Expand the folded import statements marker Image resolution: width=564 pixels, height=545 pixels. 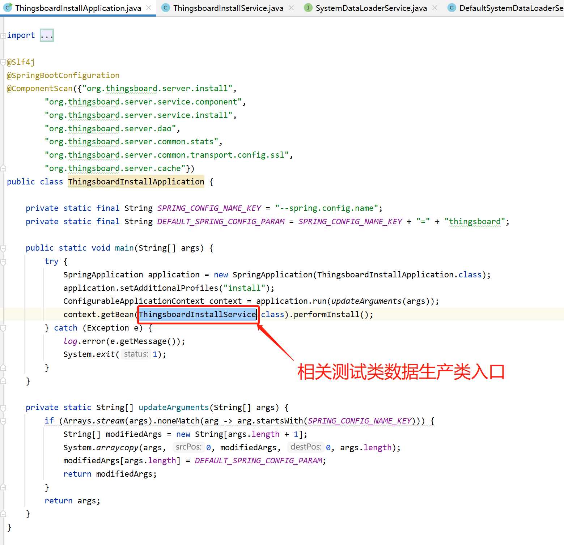tap(3, 35)
